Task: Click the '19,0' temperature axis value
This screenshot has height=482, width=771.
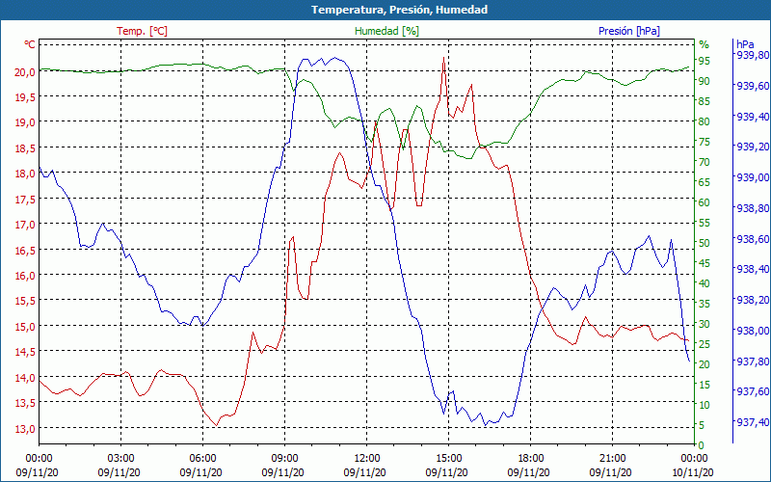Action: [25, 123]
